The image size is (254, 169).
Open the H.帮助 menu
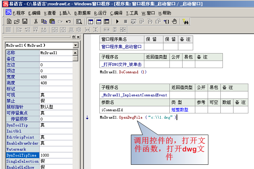click(165, 13)
